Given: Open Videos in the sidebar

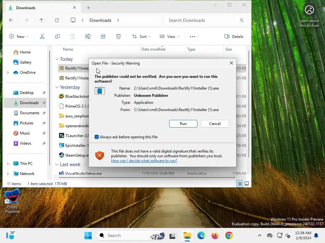Looking at the screenshot, I should pyautogui.click(x=25, y=143).
